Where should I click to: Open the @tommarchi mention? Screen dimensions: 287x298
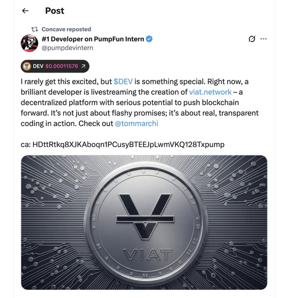[x=136, y=124]
